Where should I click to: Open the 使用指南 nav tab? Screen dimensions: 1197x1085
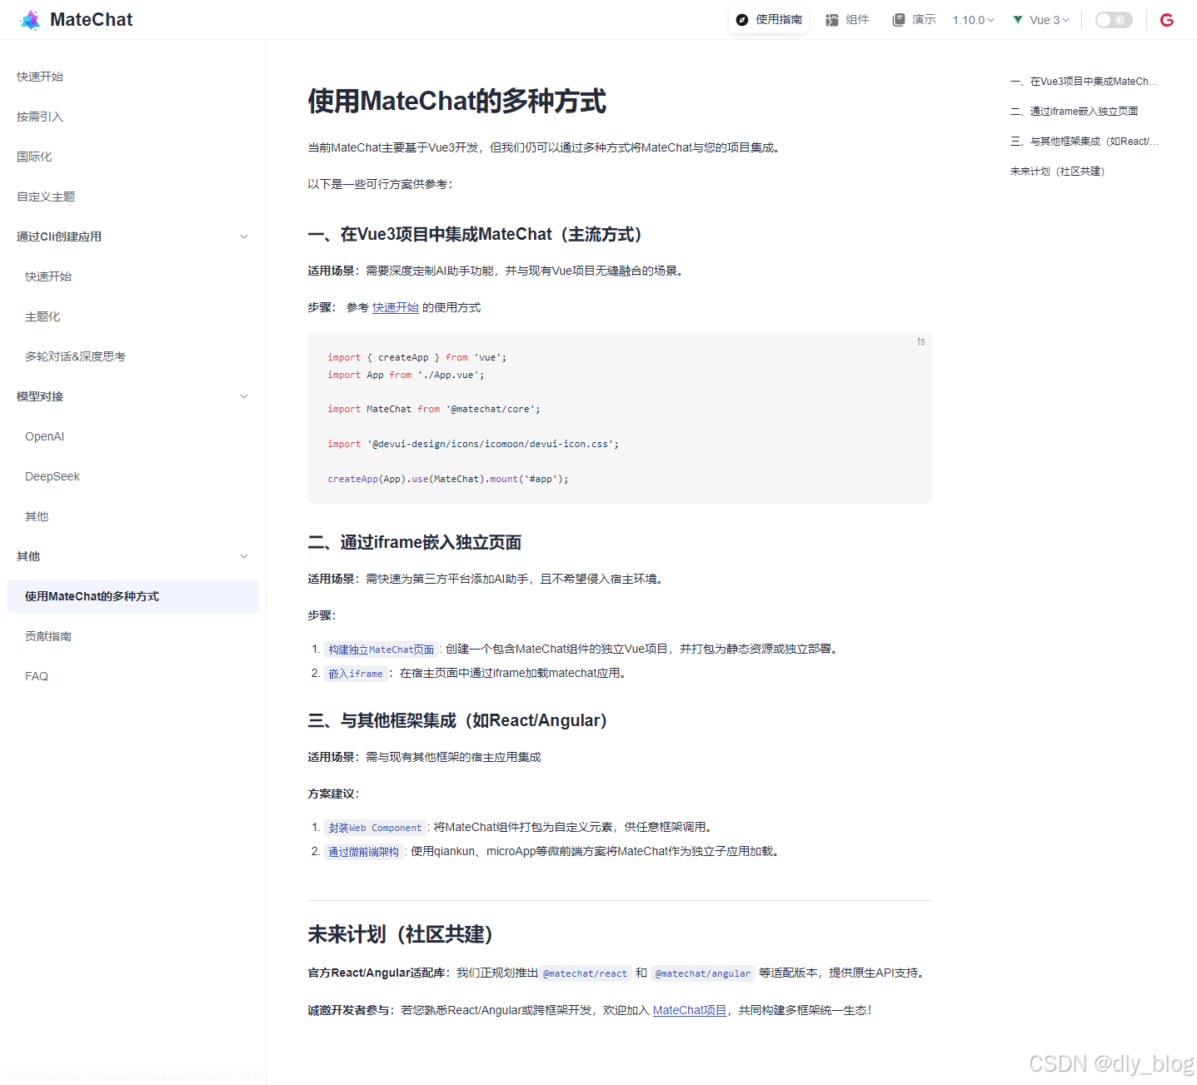tap(770, 20)
